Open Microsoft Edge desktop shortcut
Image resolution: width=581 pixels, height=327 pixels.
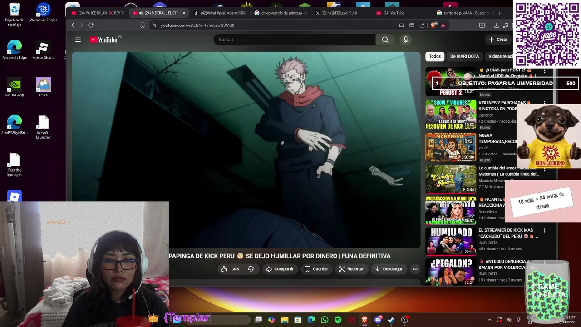coord(14,50)
